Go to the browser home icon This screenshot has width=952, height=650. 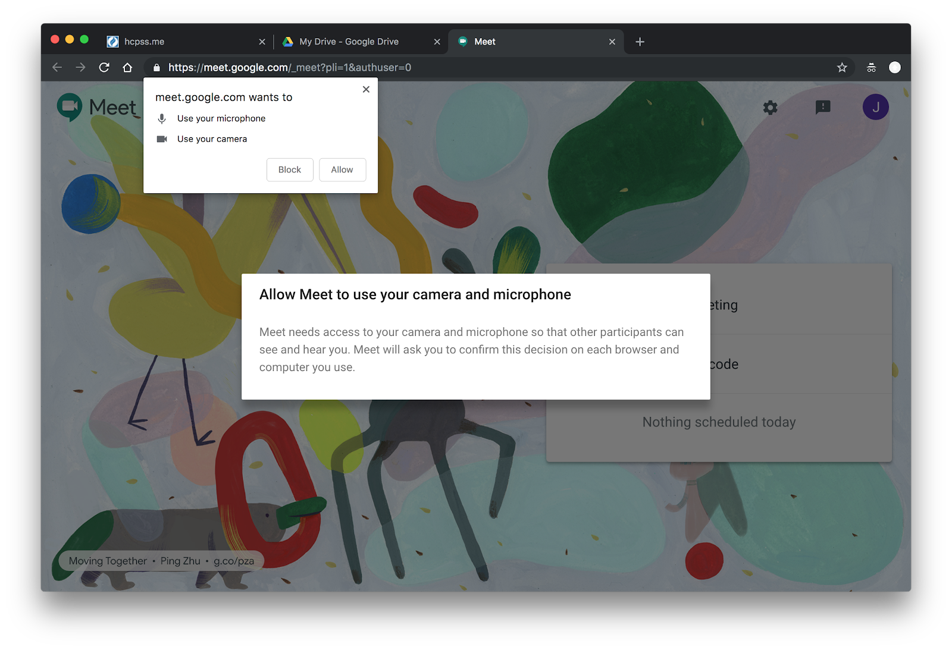click(127, 67)
